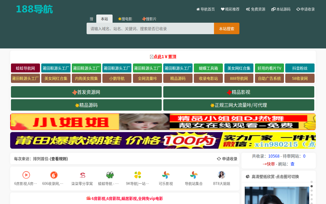Click a wallpaper carousel dot indicator

pyautogui.click(x=312, y=186)
